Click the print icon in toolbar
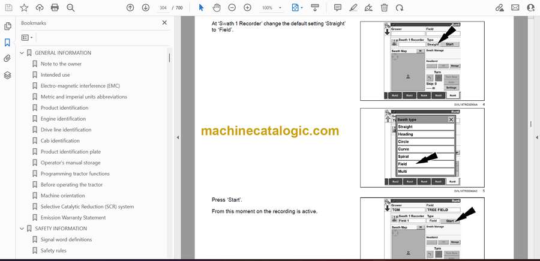 [x=55, y=8]
